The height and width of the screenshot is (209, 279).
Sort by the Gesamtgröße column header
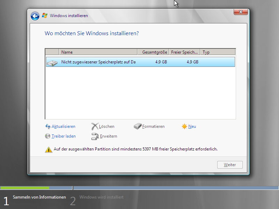coord(153,52)
